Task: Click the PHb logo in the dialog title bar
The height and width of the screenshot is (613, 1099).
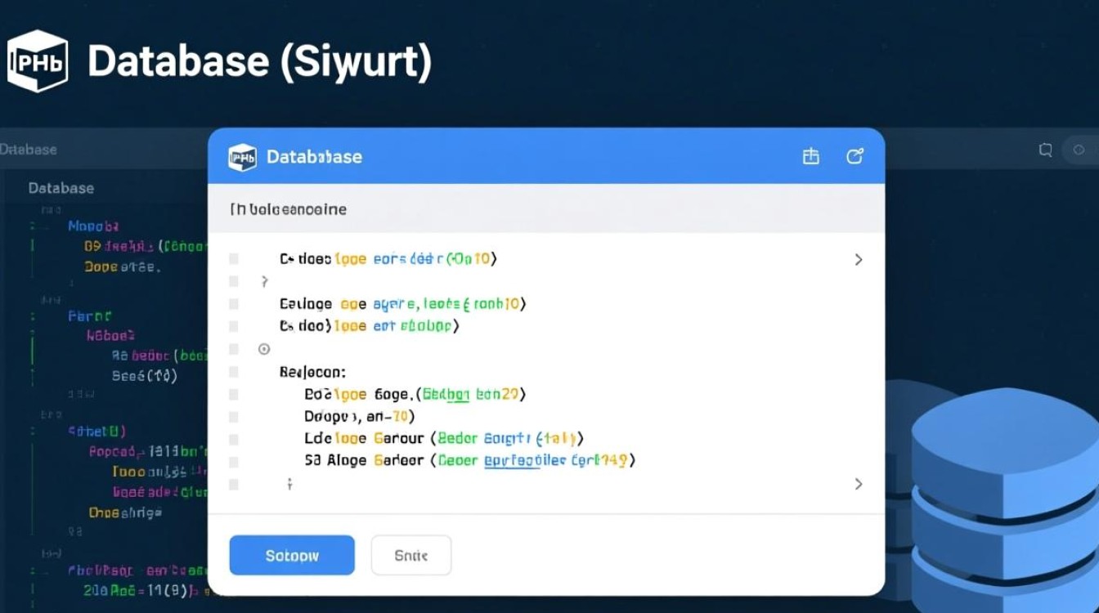Action: pyautogui.click(x=242, y=157)
